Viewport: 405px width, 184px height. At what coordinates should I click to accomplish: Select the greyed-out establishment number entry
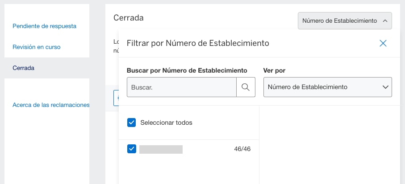tap(161, 149)
